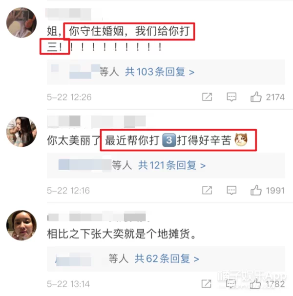The width and height of the screenshot is (293, 296).
Task: Reply to the 5-22 12:26 comment
Action: [231, 97]
